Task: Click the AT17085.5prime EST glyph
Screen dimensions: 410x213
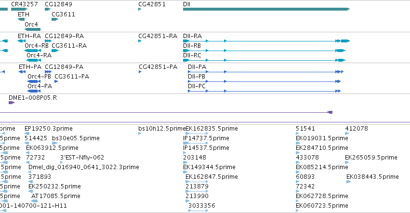Action: [x=35, y=201]
